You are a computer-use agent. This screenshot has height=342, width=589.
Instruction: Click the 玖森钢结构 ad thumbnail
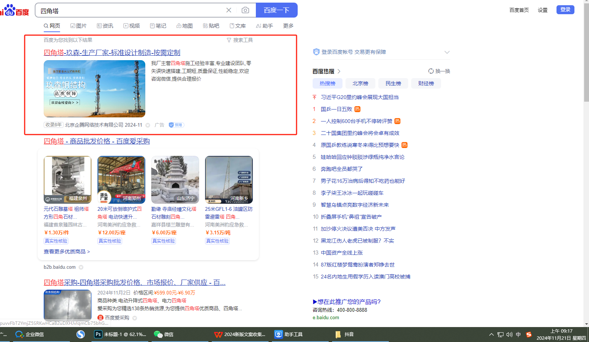94,89
